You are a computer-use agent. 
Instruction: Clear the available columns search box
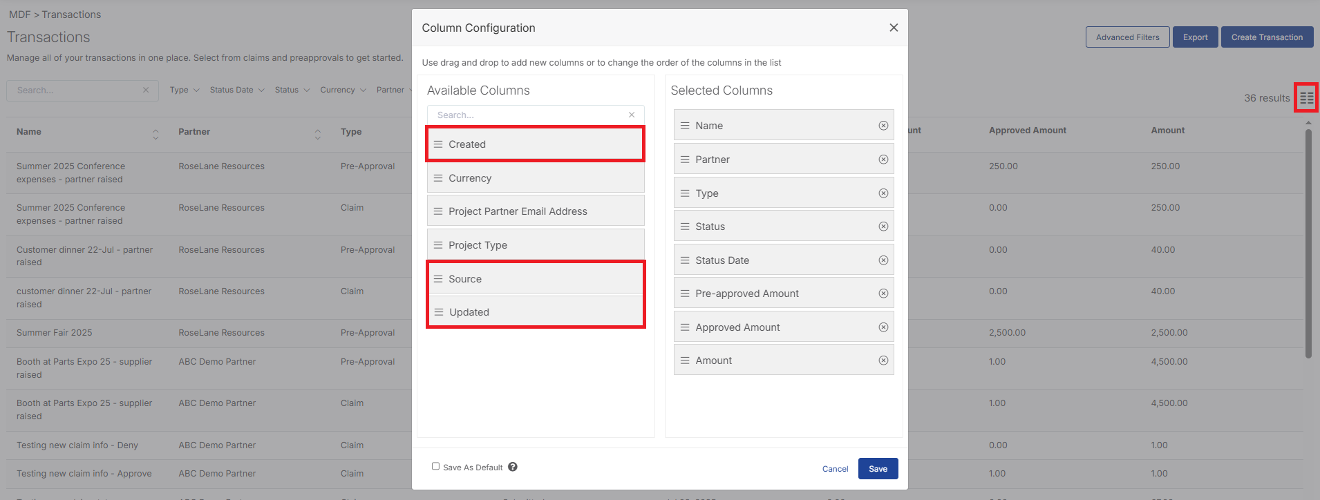[x=632, y=115]
